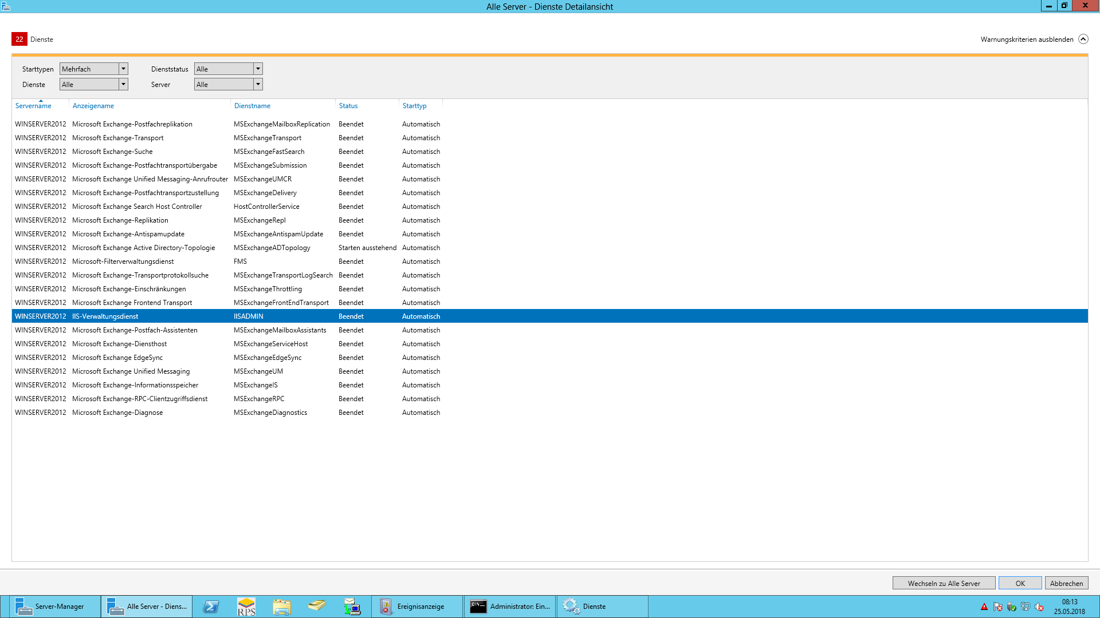This screenshot has width=1100, height=618.
Task: Select Microsoft Exchange Frontend Transport row
Action: coord(550,303)
